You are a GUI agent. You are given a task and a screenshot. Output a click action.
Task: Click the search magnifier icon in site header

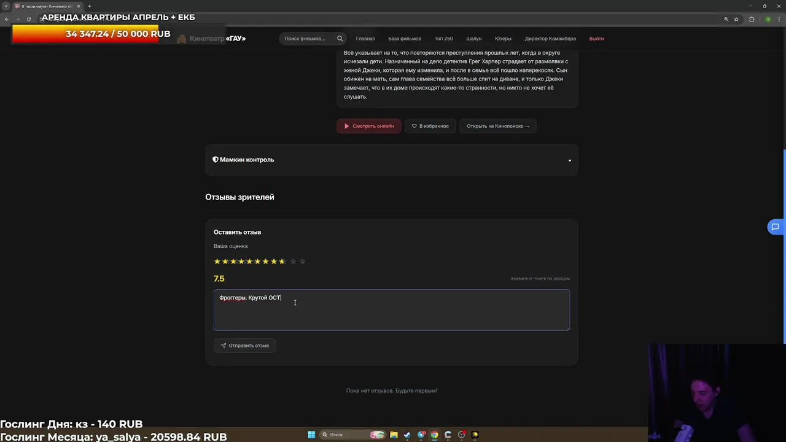[340, 39]
